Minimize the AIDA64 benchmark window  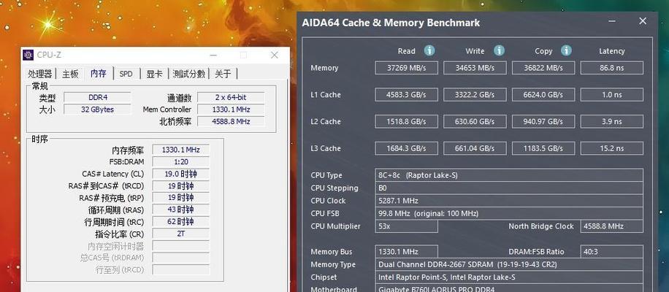(x=613, y=21)
